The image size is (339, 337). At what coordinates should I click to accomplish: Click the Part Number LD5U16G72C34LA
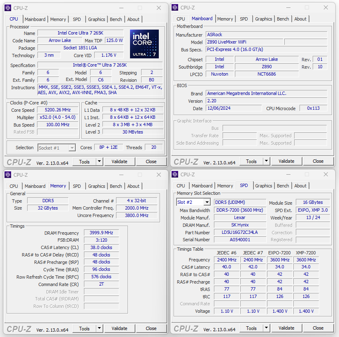click(x=240, y=232)
